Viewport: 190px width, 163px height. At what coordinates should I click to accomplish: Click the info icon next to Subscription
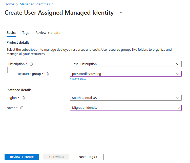(x=31, y=64)
